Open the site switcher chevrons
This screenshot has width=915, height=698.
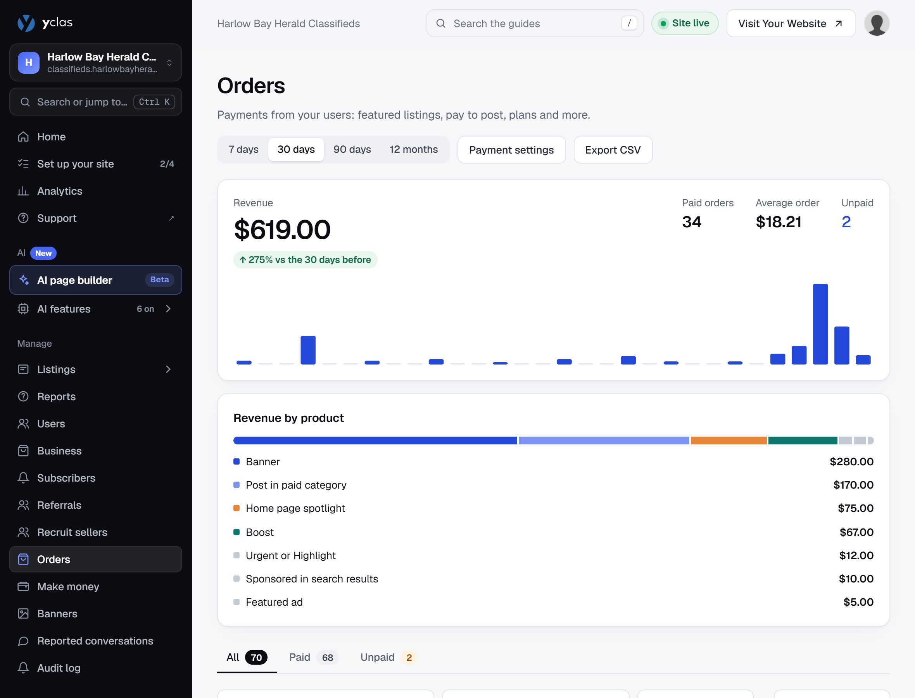pyautogui.click(x=169, y=63)
